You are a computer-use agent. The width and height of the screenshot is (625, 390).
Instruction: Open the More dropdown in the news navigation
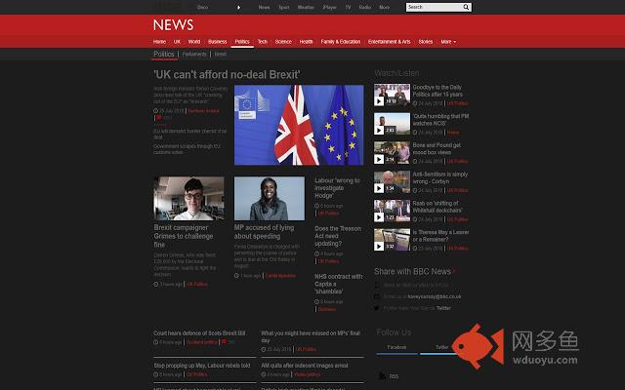[448, 42]
